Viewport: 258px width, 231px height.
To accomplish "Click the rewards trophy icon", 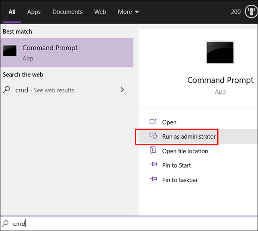I will point(251,12).
